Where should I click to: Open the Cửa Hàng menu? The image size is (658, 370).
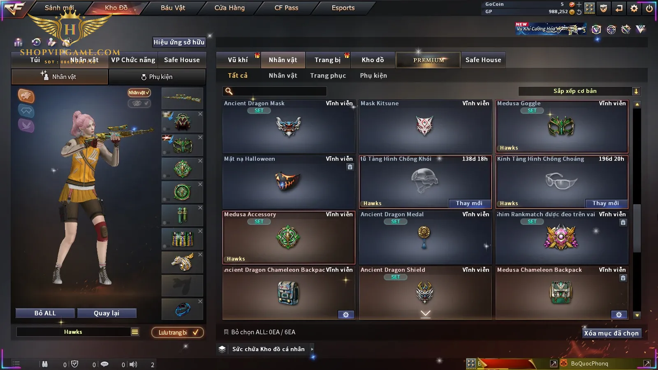(229, 8)
